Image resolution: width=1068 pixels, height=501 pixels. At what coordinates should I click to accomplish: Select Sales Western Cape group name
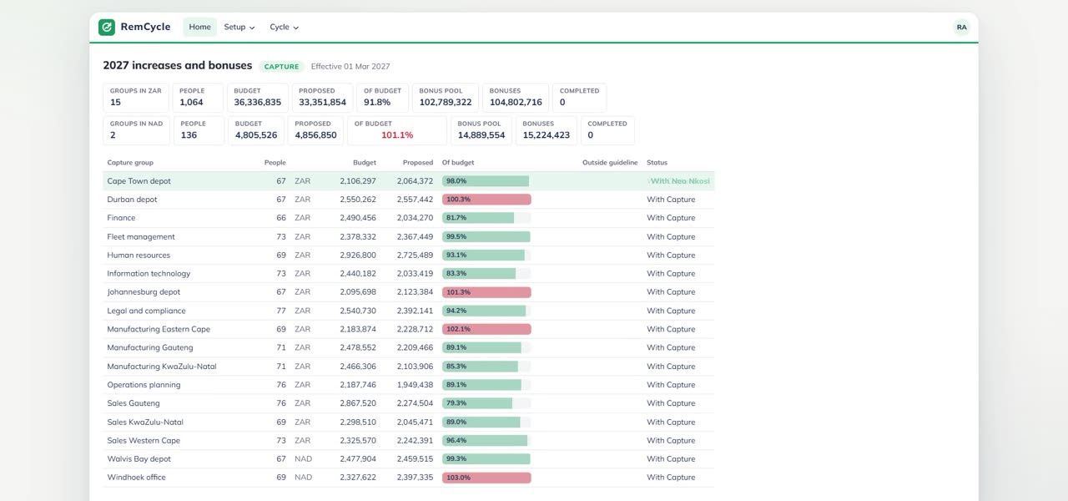pyautogui.click(x=144, y=441)
